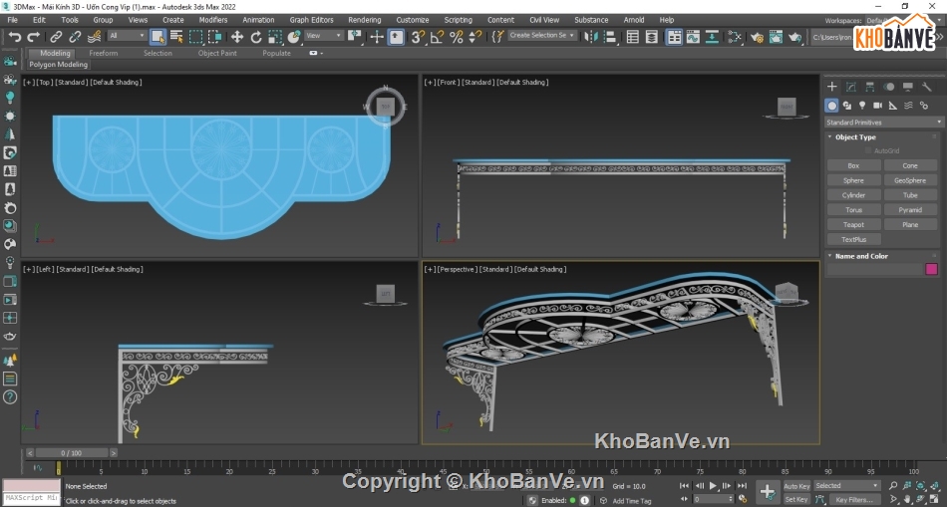Click the time slider 0 / 100 handle
Viewport: 947px width, 507px height.
point(71,452)
